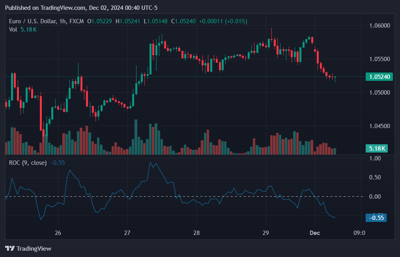Click the 09:0 time label on axis
This screenshot has height=257, width=400.
click(x=359, y=233)
